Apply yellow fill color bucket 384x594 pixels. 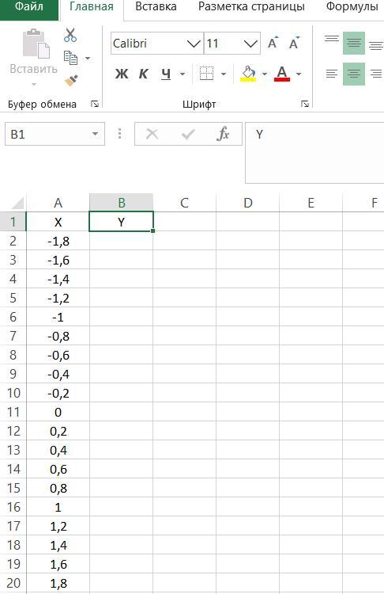248,74
